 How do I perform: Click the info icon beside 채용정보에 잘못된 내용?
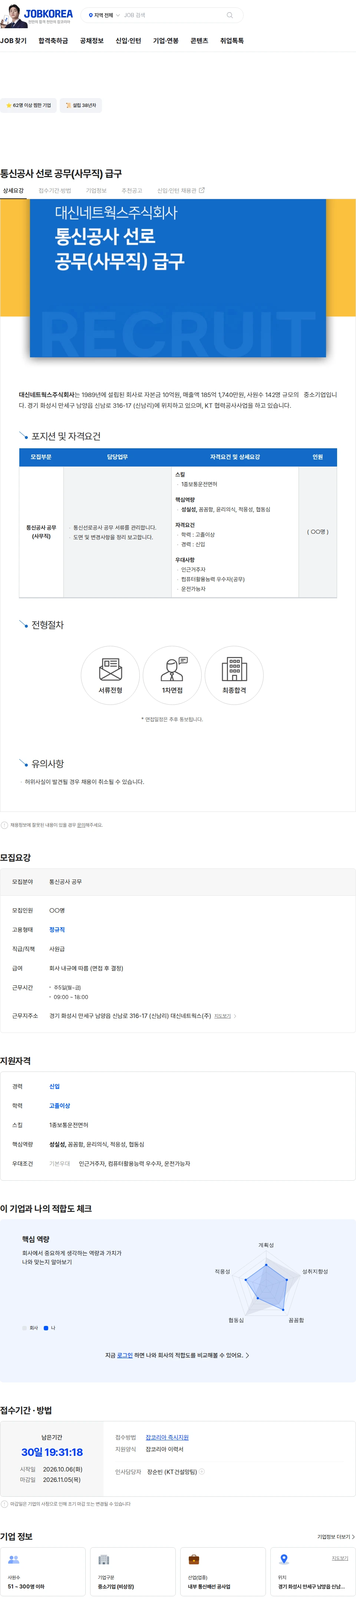tap(4, 825)
